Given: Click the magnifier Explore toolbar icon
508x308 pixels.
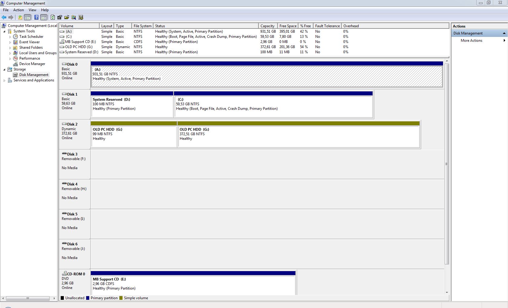Looking at the screenshot, I should pos(74,17).
